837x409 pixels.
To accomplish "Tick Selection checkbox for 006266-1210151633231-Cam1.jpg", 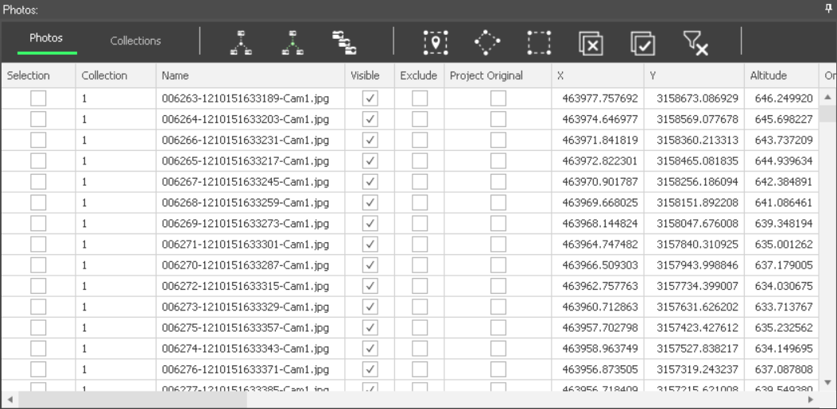I will (38, 140).
